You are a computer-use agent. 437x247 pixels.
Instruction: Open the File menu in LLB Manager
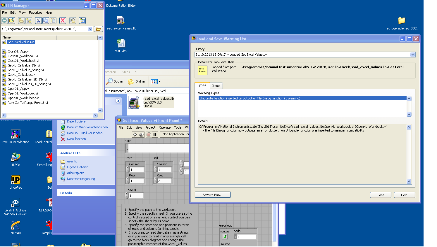pos(4,13)
